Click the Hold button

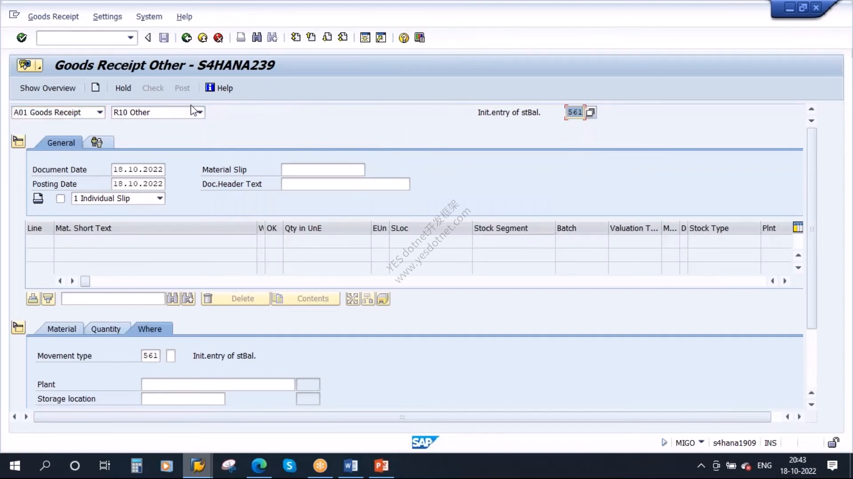coord(123,88)
